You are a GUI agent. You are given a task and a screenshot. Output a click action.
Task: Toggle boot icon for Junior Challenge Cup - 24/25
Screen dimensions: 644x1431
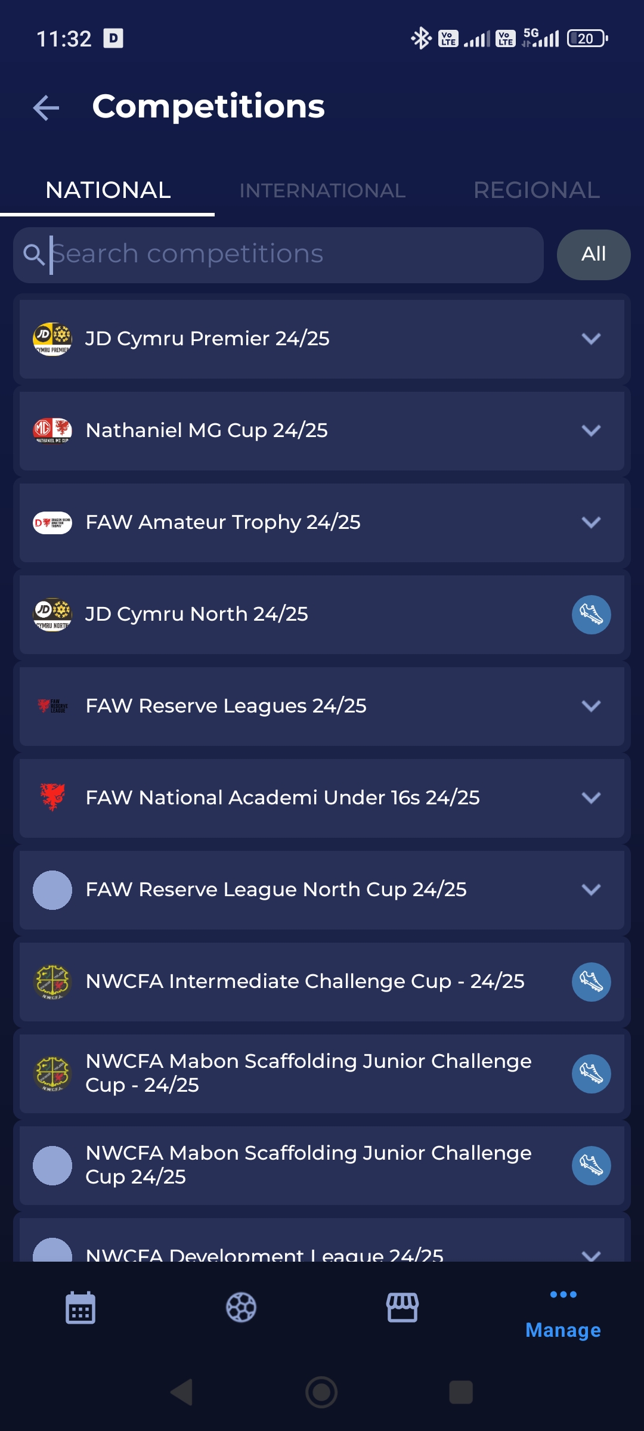(x=591, y=1074)
